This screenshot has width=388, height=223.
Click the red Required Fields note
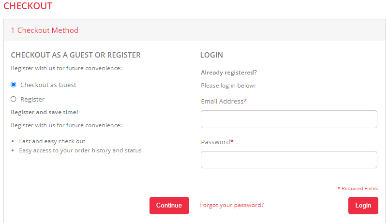(x=358, y=189)
